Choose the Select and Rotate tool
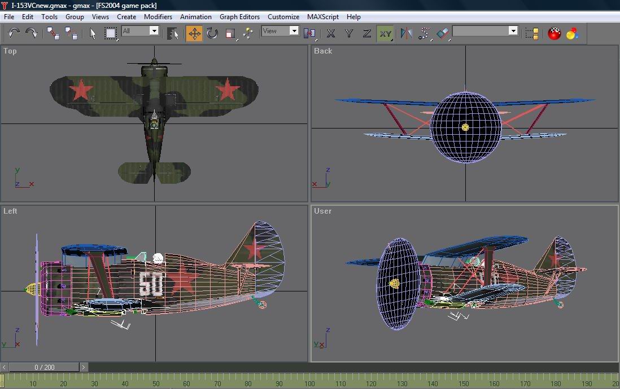Screen dimensions: 620x389 (212, 33)
